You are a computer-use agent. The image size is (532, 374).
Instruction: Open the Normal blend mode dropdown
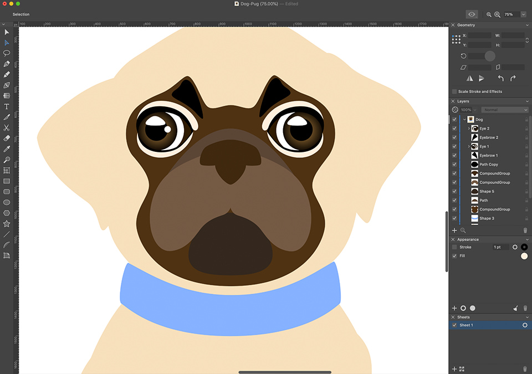coord(505,110)
